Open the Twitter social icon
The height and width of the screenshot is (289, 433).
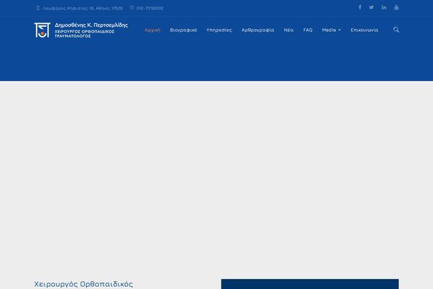pyautogui.click(x=372, y=7)
